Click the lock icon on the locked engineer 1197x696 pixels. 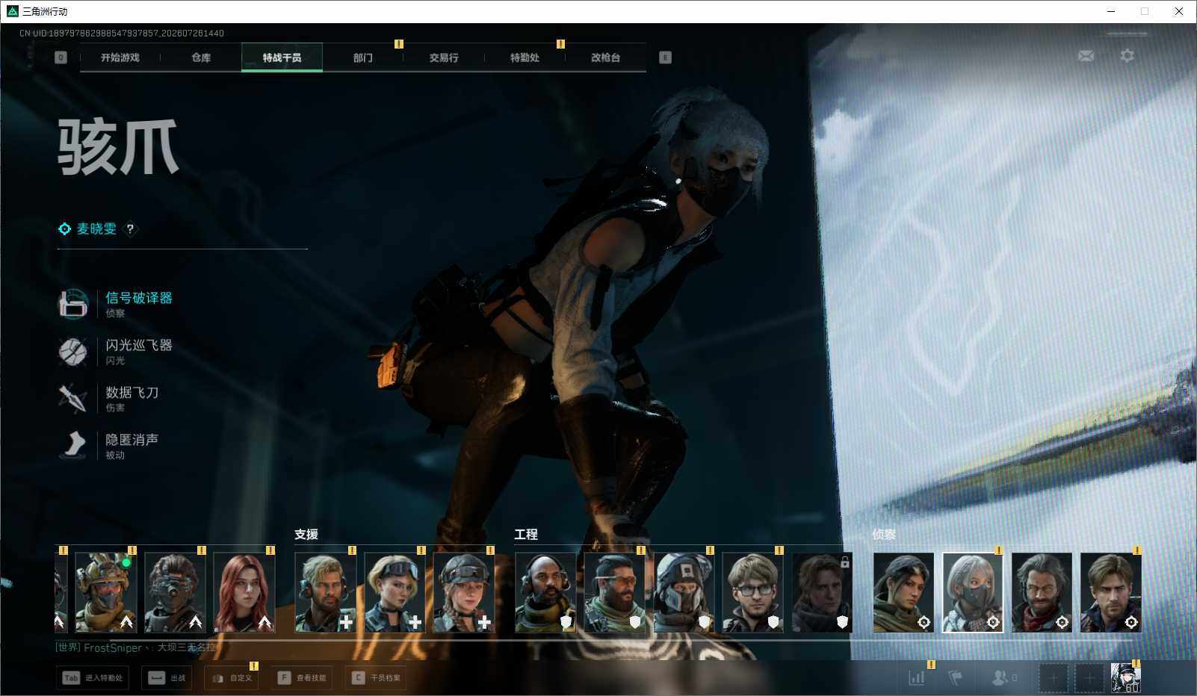coord(845,562)
